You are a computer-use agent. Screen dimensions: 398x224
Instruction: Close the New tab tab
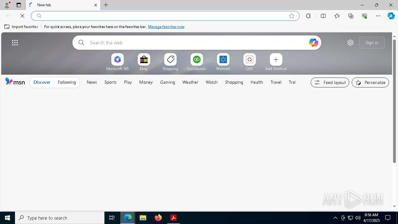click(95, 5)
